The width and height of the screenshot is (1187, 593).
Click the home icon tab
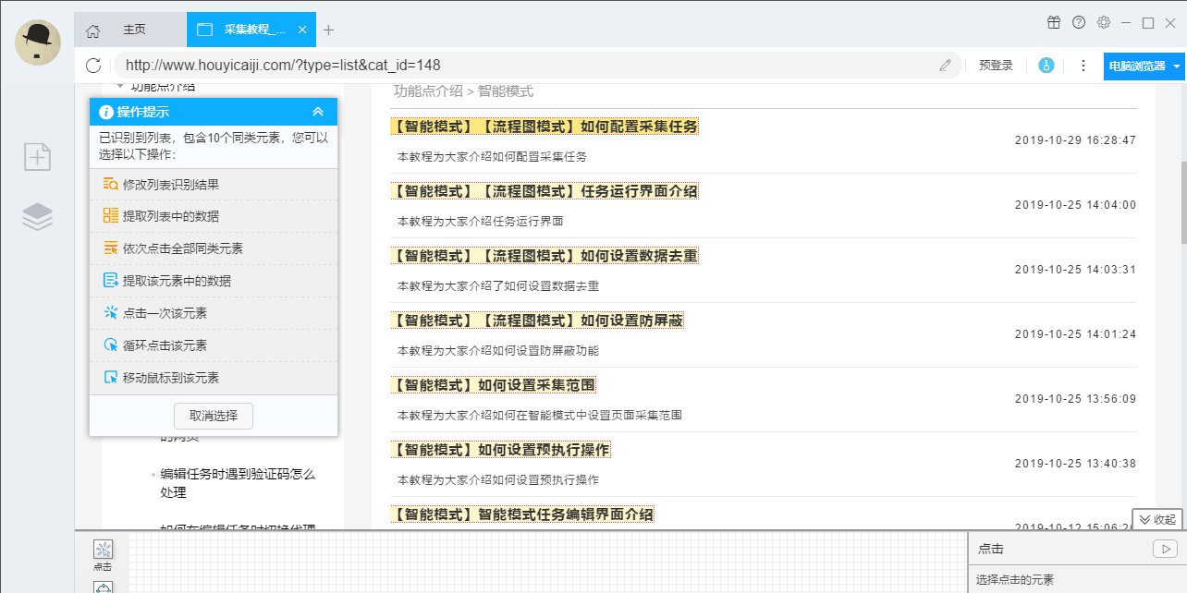tap(92, 30)
